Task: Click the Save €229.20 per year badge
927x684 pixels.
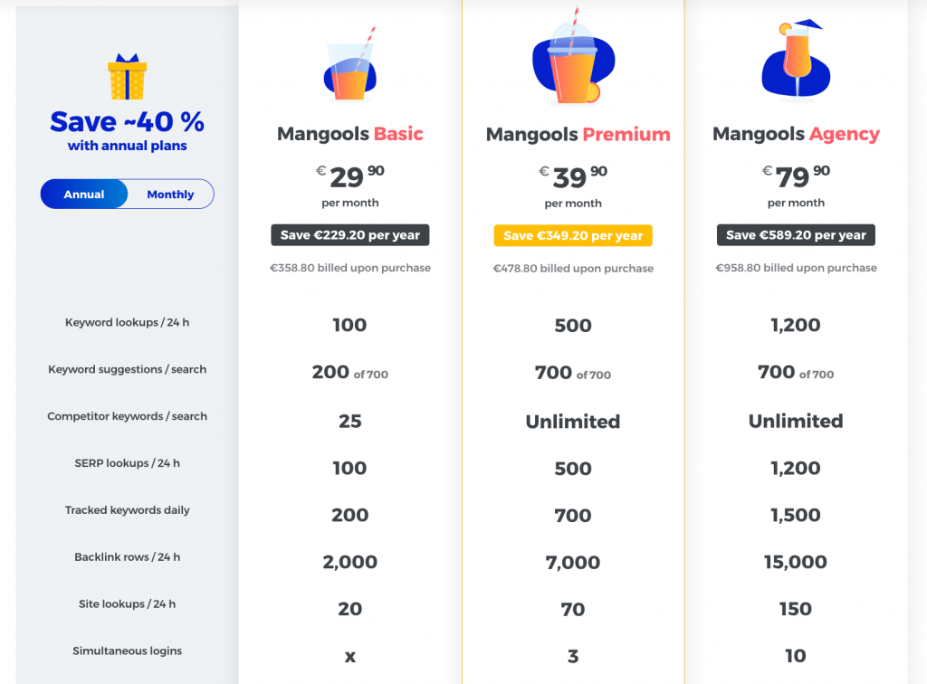Action: click(x=350, y=235)
